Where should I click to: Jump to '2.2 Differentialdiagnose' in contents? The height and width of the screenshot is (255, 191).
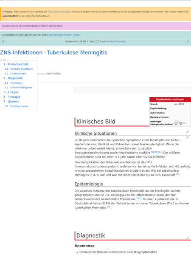pos(19,88)
